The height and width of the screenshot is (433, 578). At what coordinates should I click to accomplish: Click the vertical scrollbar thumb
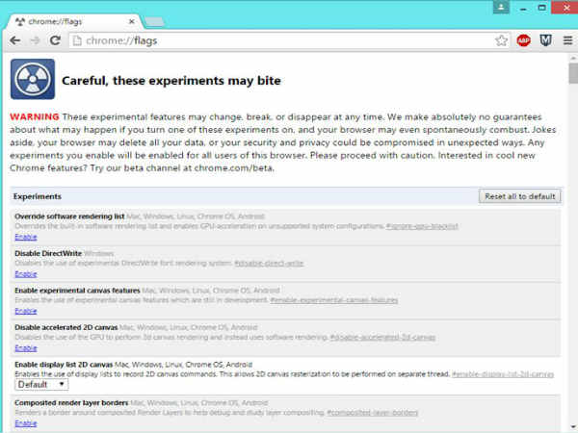pyautogui.click(x=573, y=74)
